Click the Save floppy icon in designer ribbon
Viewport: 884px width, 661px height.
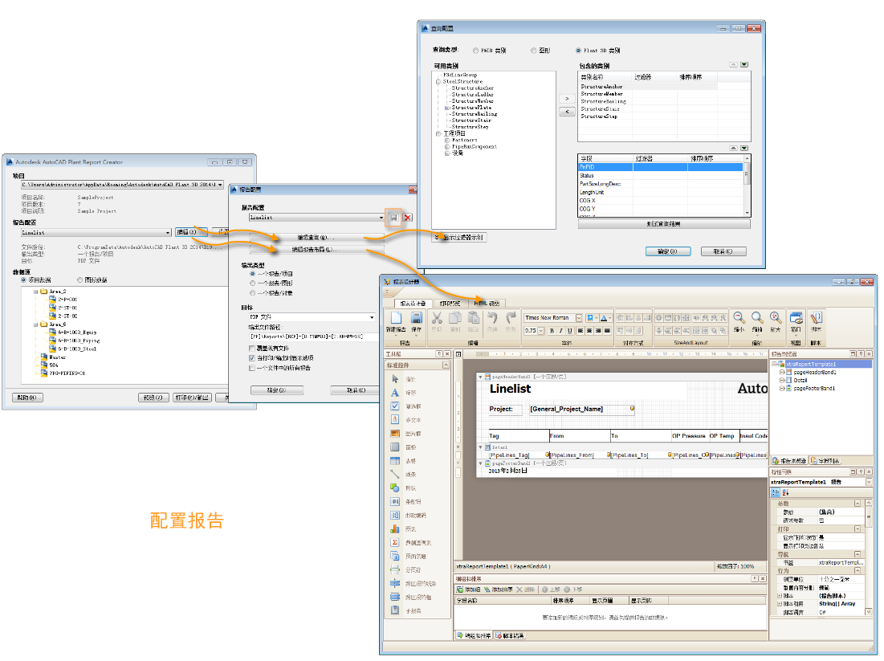[x=416, y=318]
